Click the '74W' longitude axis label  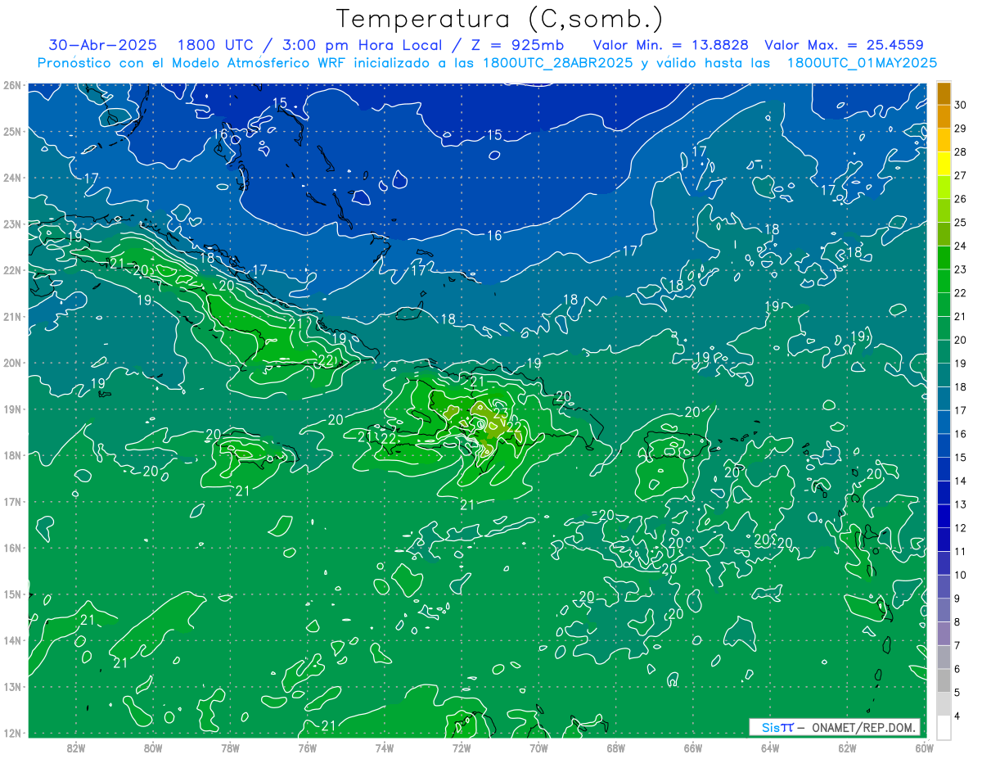pos(385,748)
